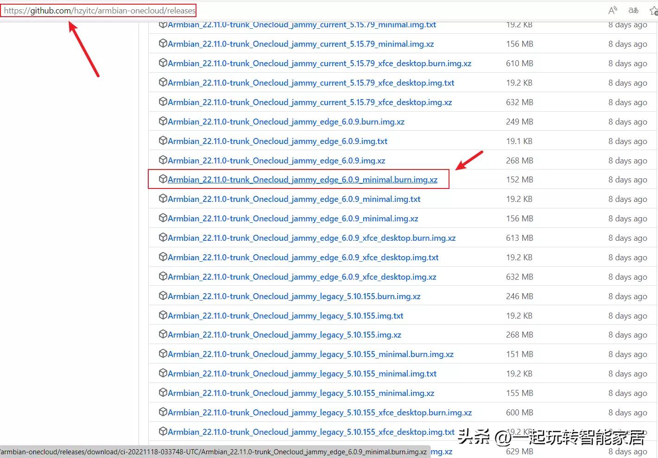
Task: Click package icon beside legacy_5.10.155_minimal.img.xz
Action: (163, 393)
